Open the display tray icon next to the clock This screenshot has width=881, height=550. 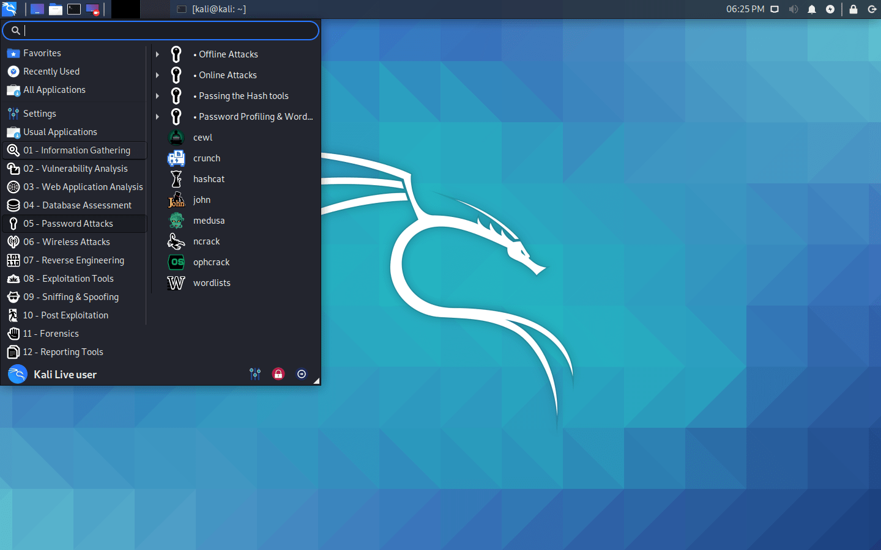click(x=775, y=9)
